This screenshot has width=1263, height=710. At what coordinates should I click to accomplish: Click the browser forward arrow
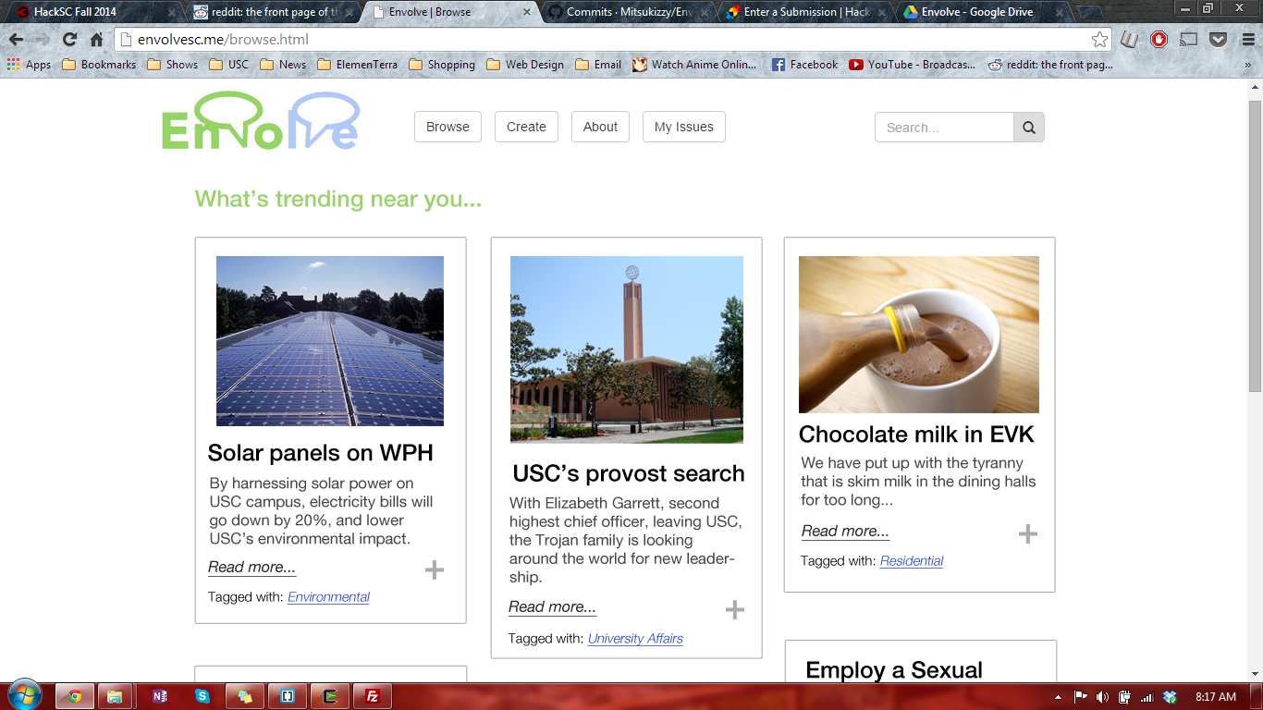pos(43,40)
